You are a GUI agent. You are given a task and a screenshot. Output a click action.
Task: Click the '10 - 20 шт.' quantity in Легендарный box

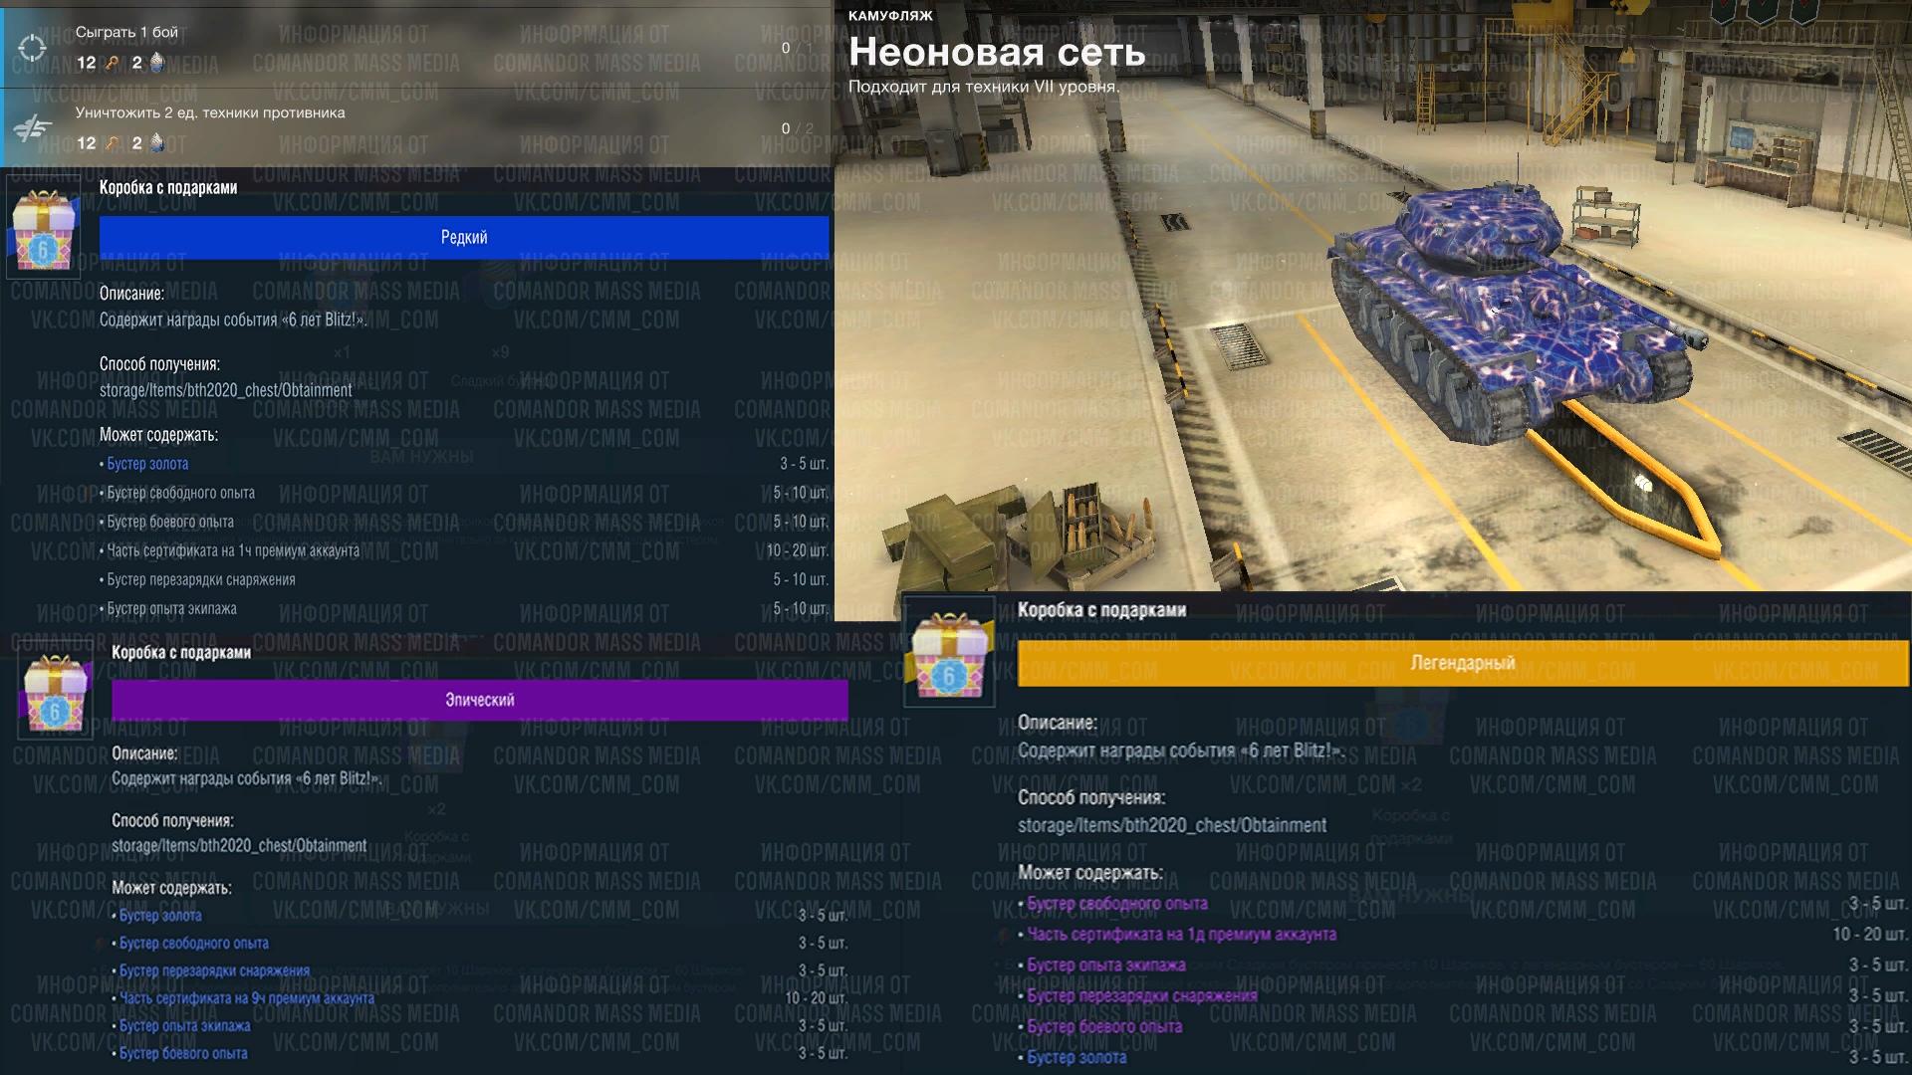point(1870,935)
